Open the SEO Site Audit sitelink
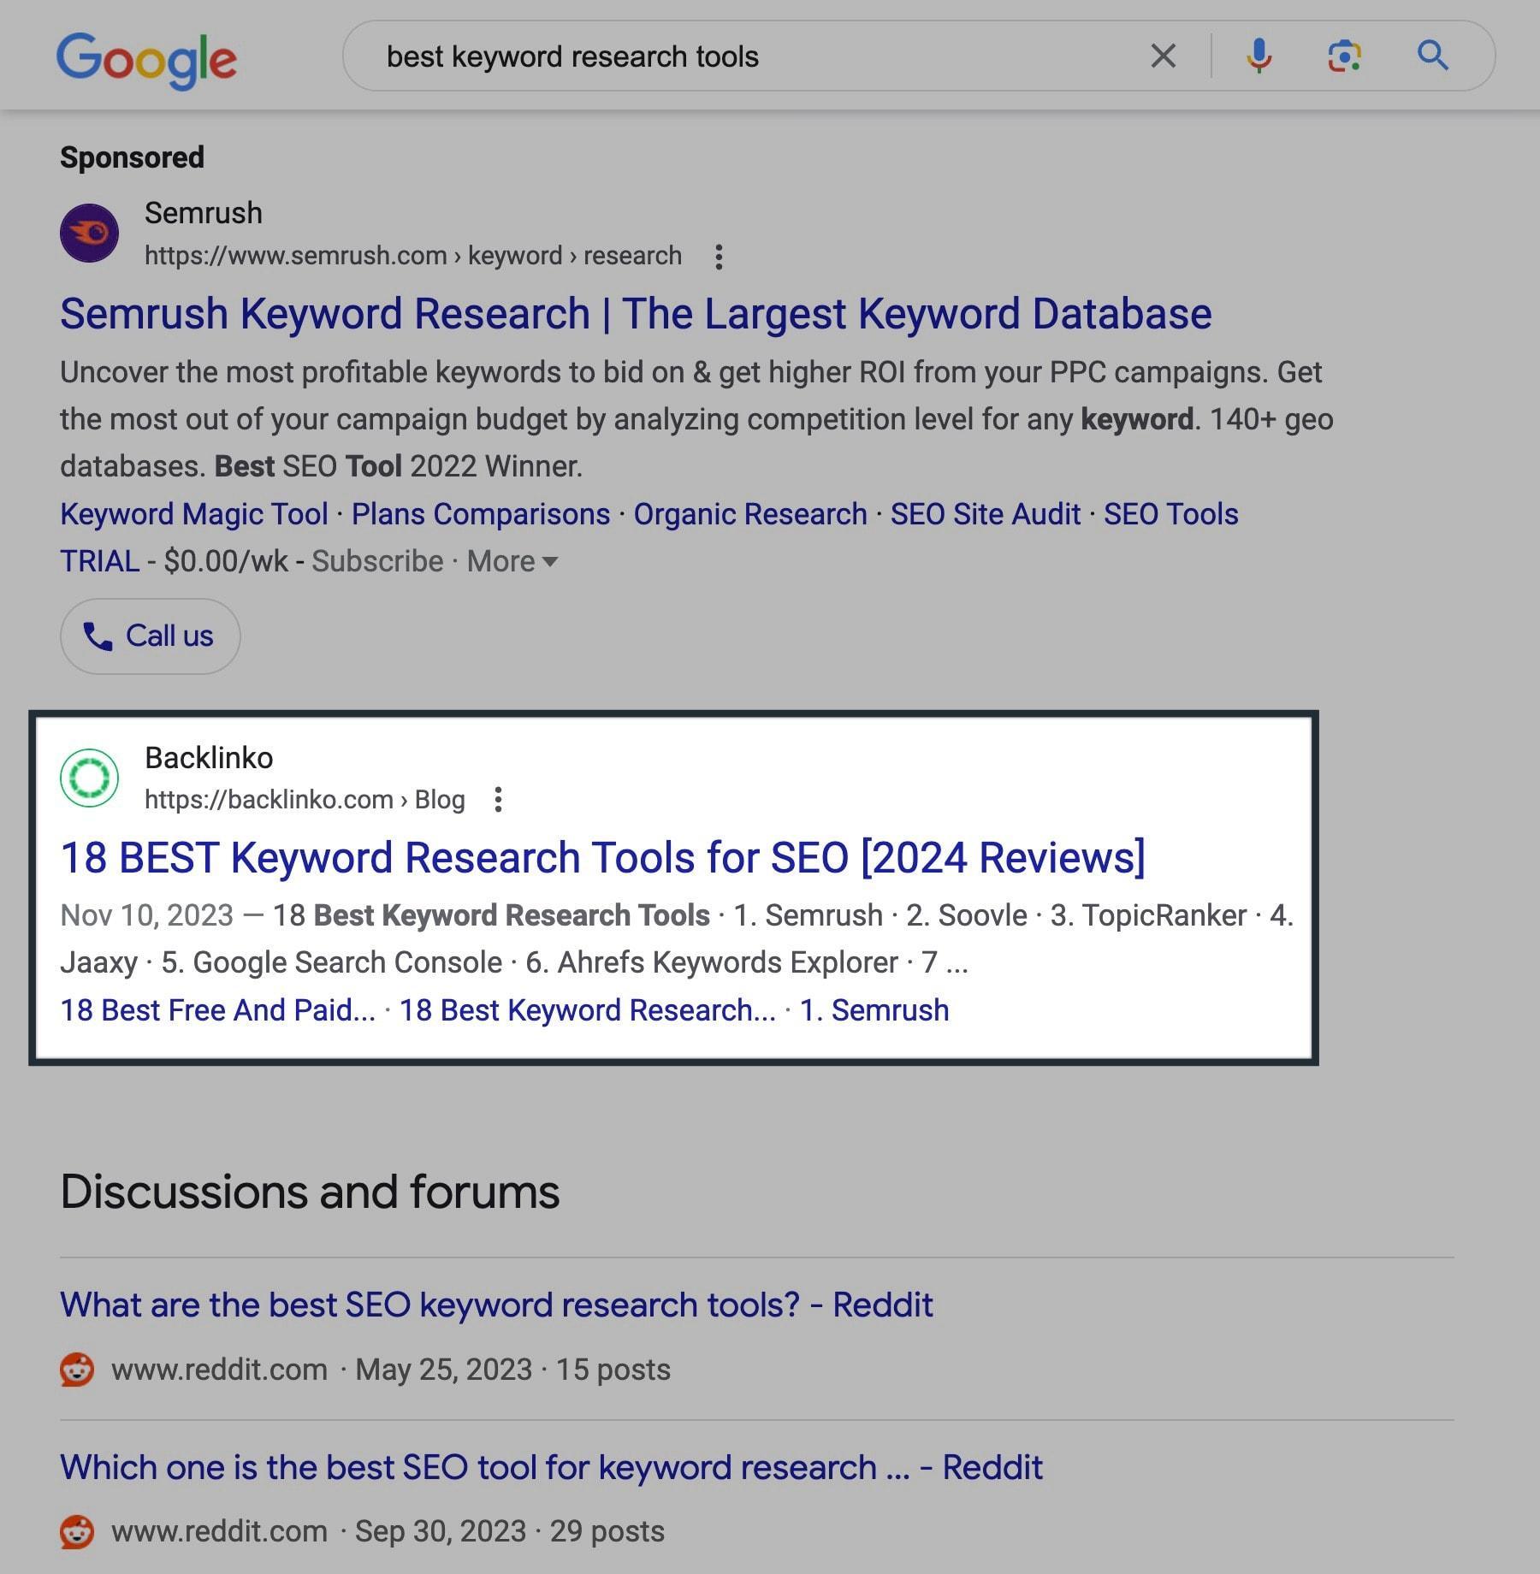Image resolution: width=1540 pixels, height=1574 pixels. point(985,513)
